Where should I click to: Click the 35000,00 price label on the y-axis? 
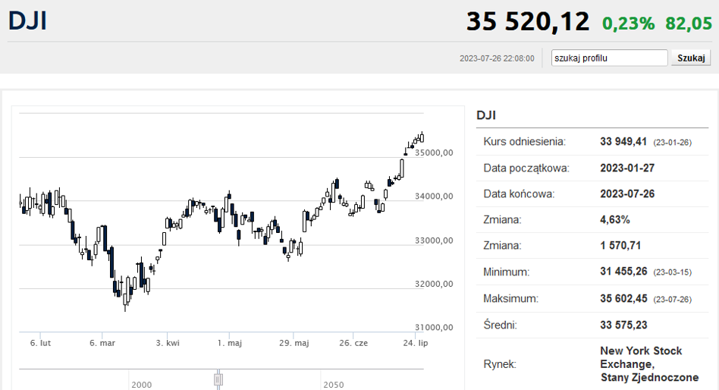point(434,153)
